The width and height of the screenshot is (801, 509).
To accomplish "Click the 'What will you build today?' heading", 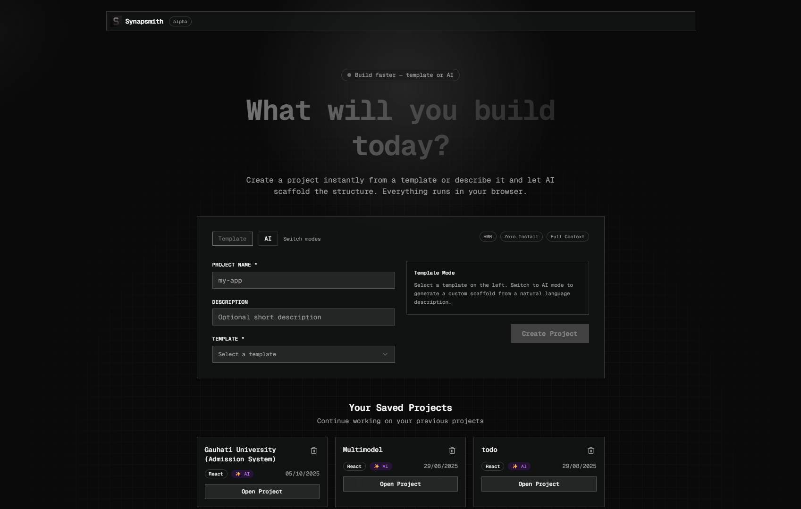I will 400,128.
